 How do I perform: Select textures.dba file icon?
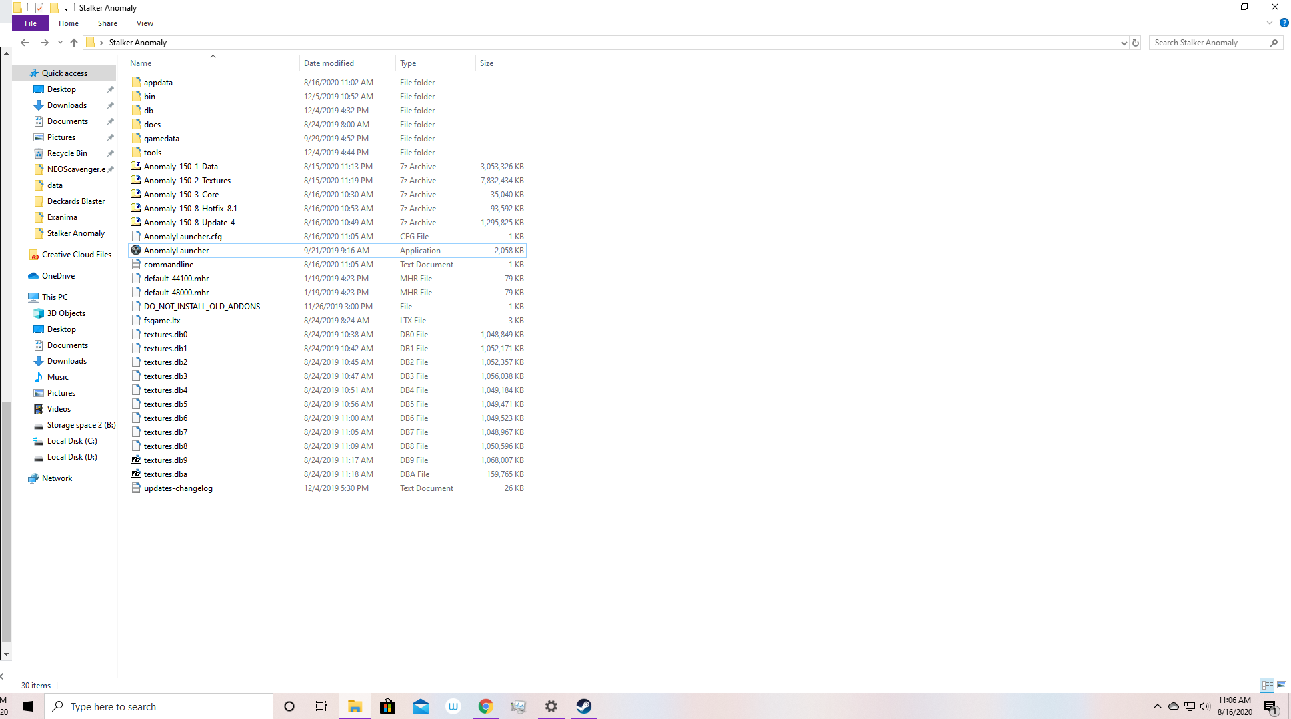point(136,474)
